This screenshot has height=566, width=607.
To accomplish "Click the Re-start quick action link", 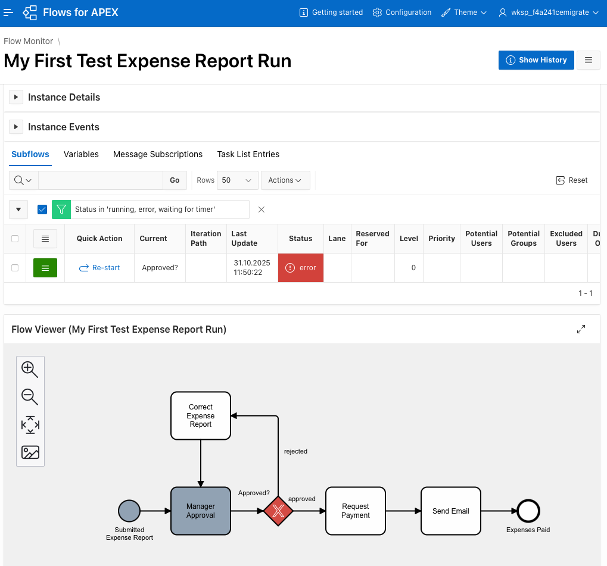I will pos(99,268).
